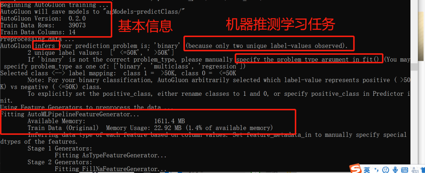Click scrollbar track below the thumb

click(x=414, y=117)
